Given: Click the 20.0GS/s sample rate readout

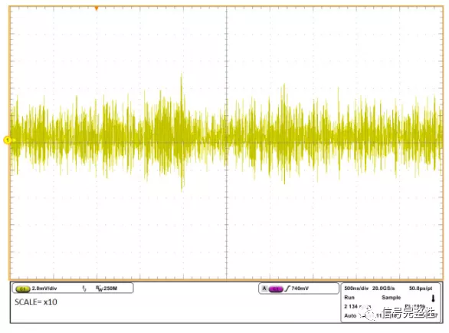Looking at the screenshot, I should [x=384, y=288].
